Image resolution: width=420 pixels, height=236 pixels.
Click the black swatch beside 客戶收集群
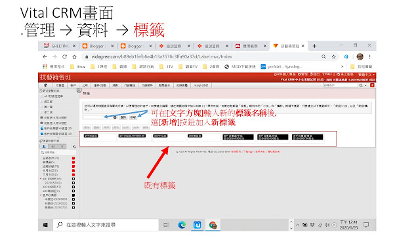coord(73,195)
